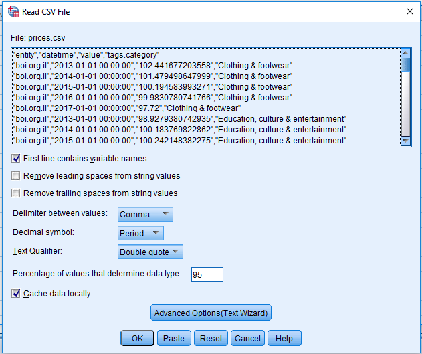Confirm import with the OK button
Screen dimensions: 422x354
click(137, 338)
